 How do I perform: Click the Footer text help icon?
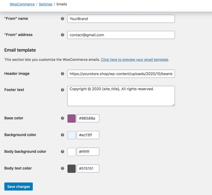(62, 90)
